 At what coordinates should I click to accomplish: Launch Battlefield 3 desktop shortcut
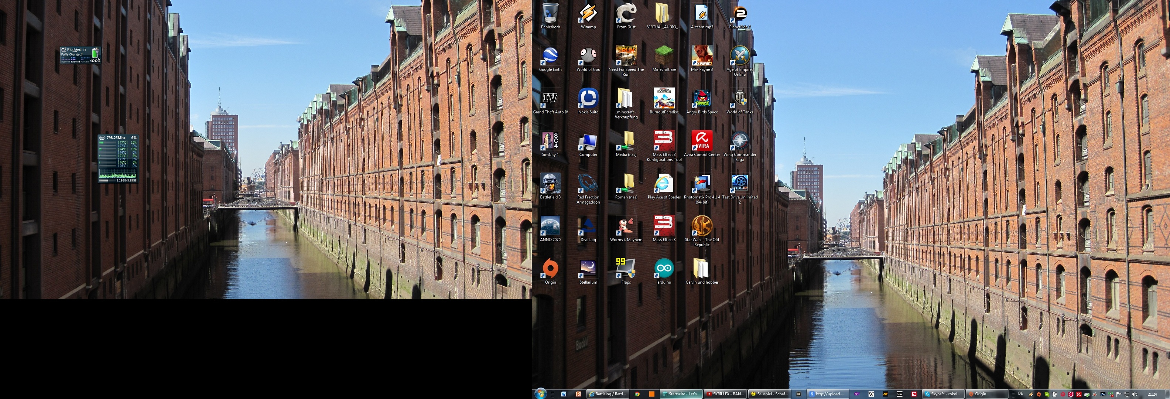click(550, 184)
